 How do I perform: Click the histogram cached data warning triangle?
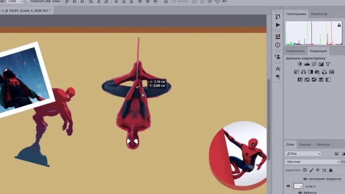(339, 25)
